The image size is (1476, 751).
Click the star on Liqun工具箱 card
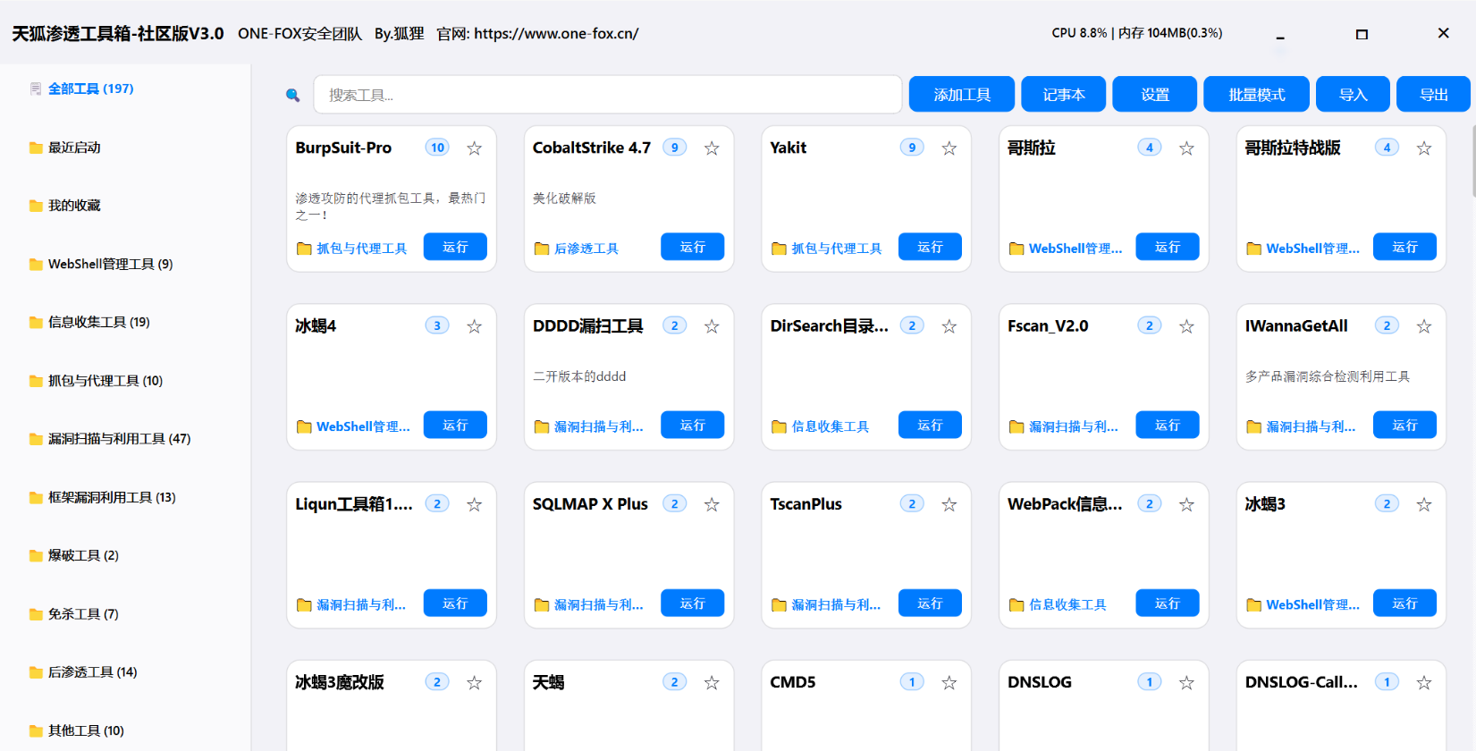(x=475, y=504)
